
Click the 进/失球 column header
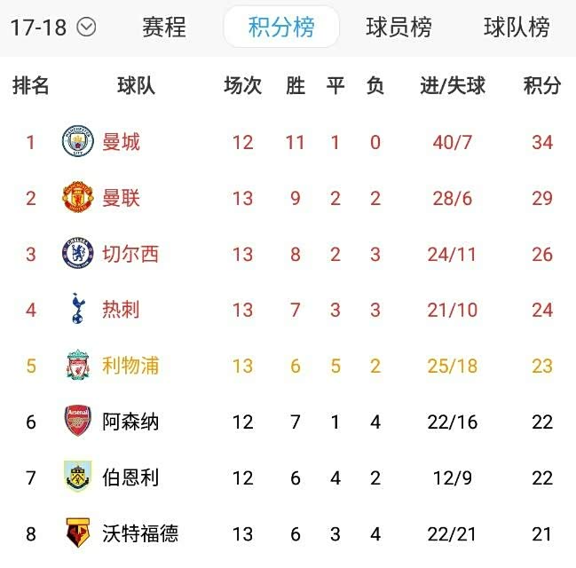pyautogui.click(x=453, y=86)
